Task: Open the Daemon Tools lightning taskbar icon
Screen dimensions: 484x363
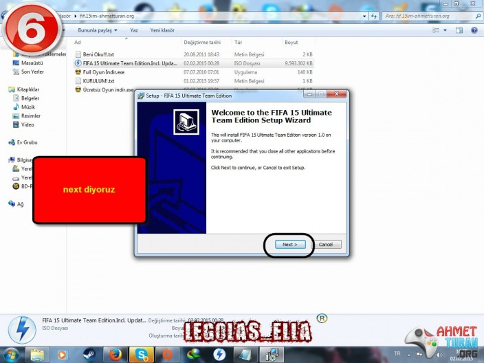Action: tap(219, 355)
